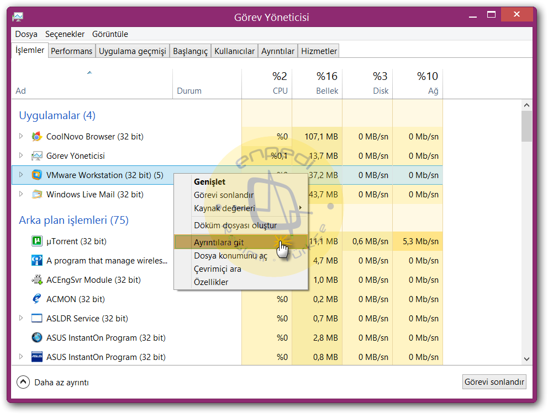Viewport: 548px width, 414px height.
Task: Switch to the Kullanıcılar tab
Action: pos(235,51)
